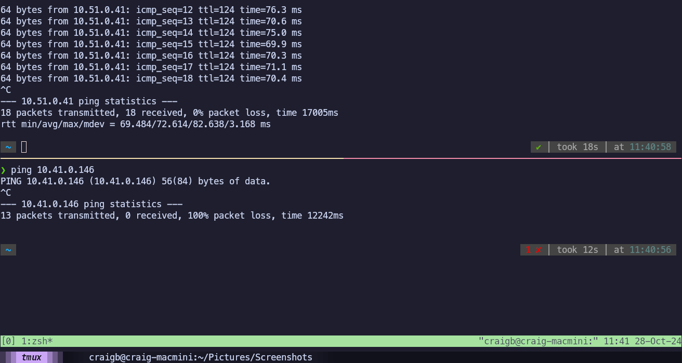
Task: Click the tmux tab at the bottom
Action: [32, 357]
